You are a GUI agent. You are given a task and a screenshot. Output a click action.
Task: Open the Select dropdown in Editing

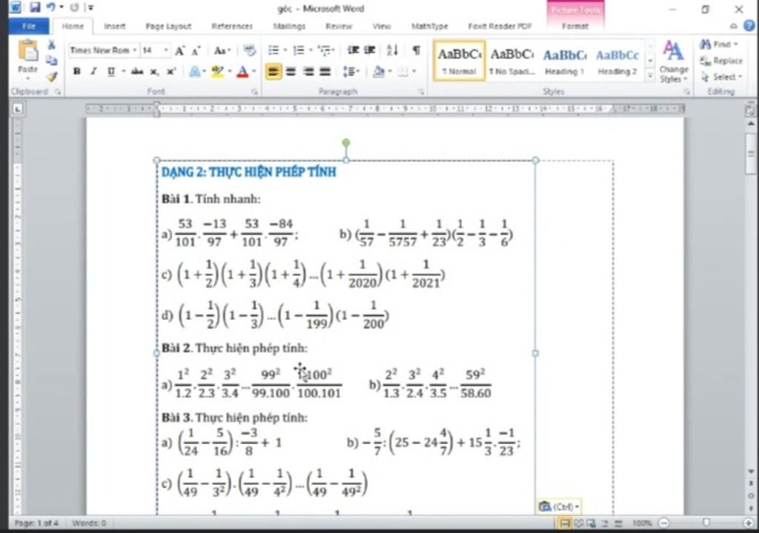(x=721, y=77)
